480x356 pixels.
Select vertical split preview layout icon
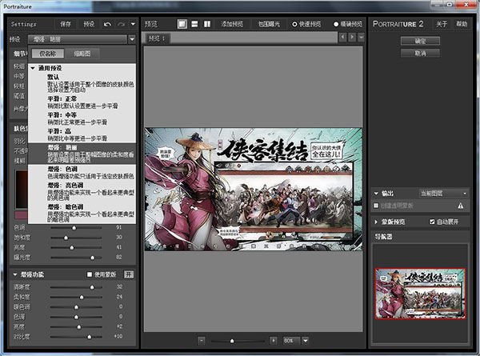click(206, 24)
